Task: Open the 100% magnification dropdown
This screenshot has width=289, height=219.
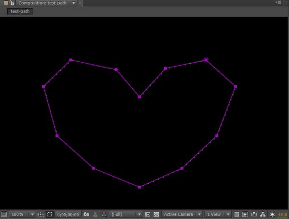Action: [22, 214]
